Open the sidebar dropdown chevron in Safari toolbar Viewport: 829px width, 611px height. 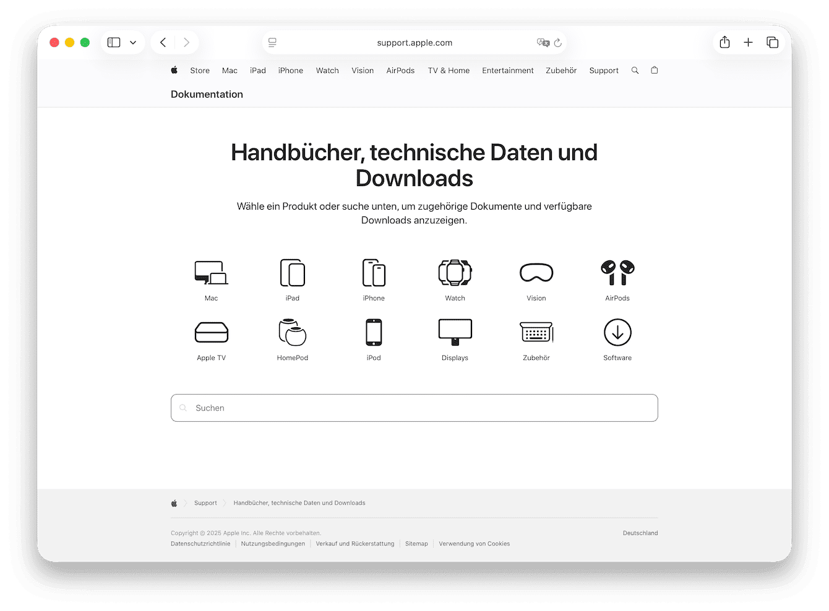tap(132, 42)
